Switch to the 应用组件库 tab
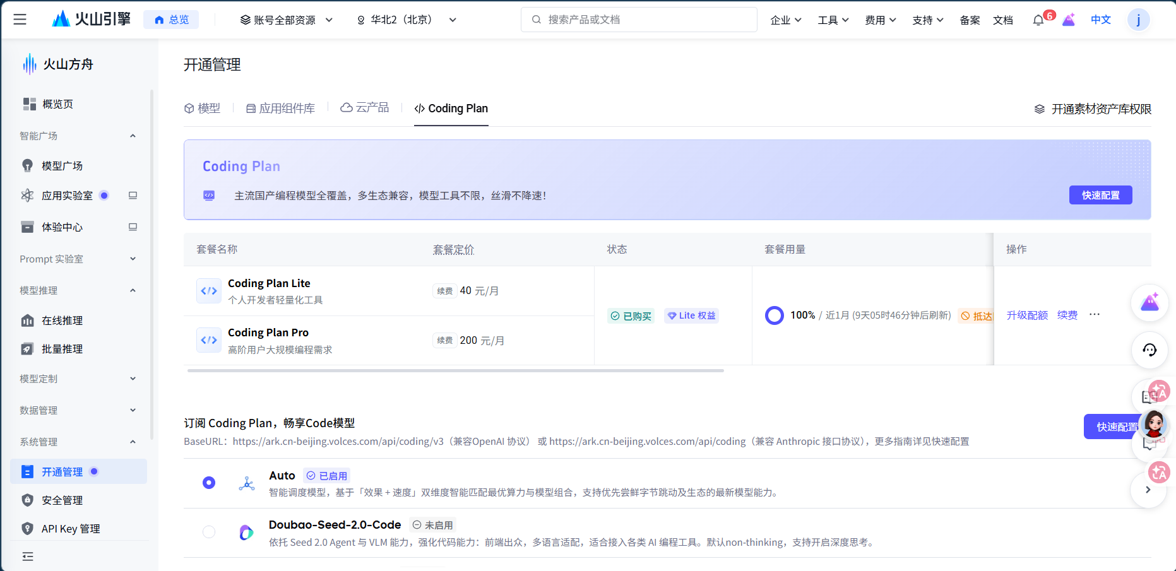Viewport: 1176px width, 571px height. [x=280, y=109]
